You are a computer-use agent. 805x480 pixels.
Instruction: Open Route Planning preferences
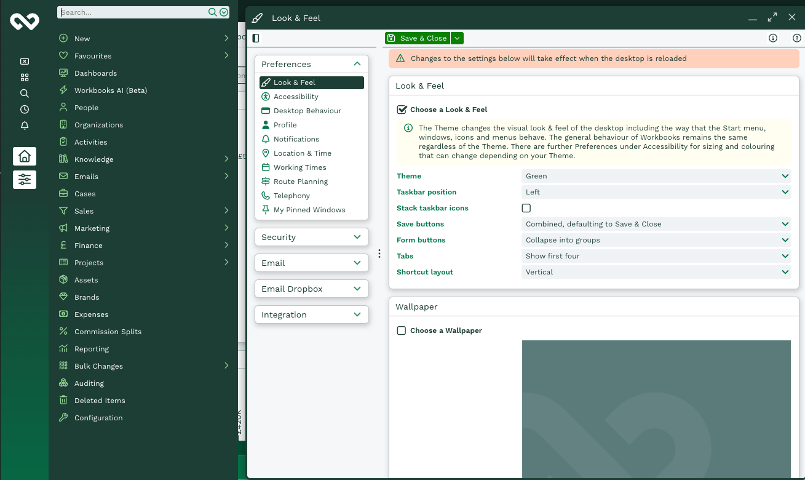312,182
